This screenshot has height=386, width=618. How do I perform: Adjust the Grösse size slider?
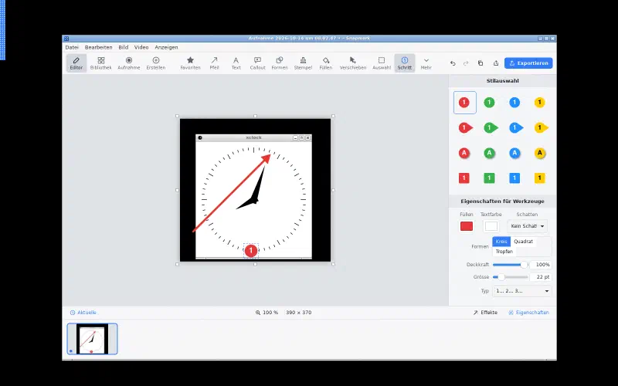511,277
